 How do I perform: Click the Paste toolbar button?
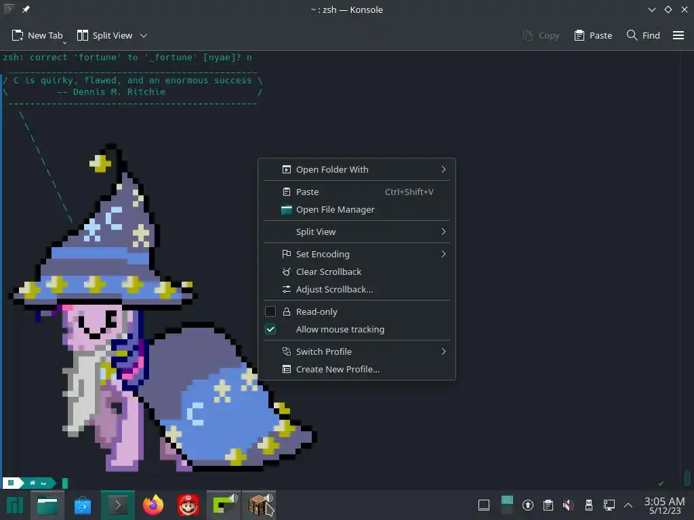pyautogui.click(x=593, y=35)
